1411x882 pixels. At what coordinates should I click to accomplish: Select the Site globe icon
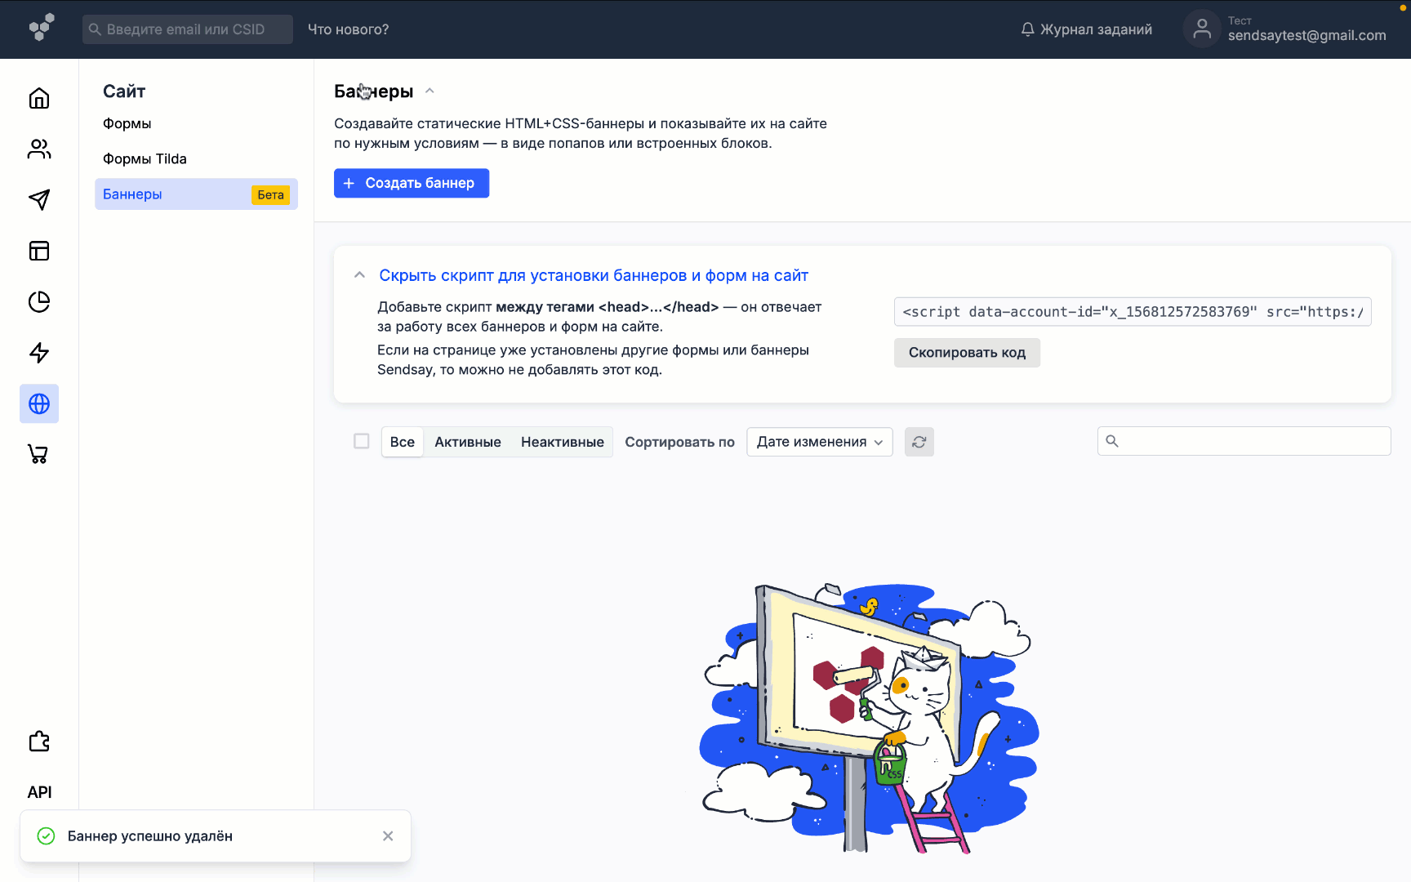tap(39, 403)
